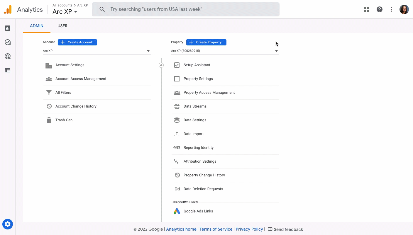Click the Google Analytics logo
The image size is (413, 235).
(8, 9)
